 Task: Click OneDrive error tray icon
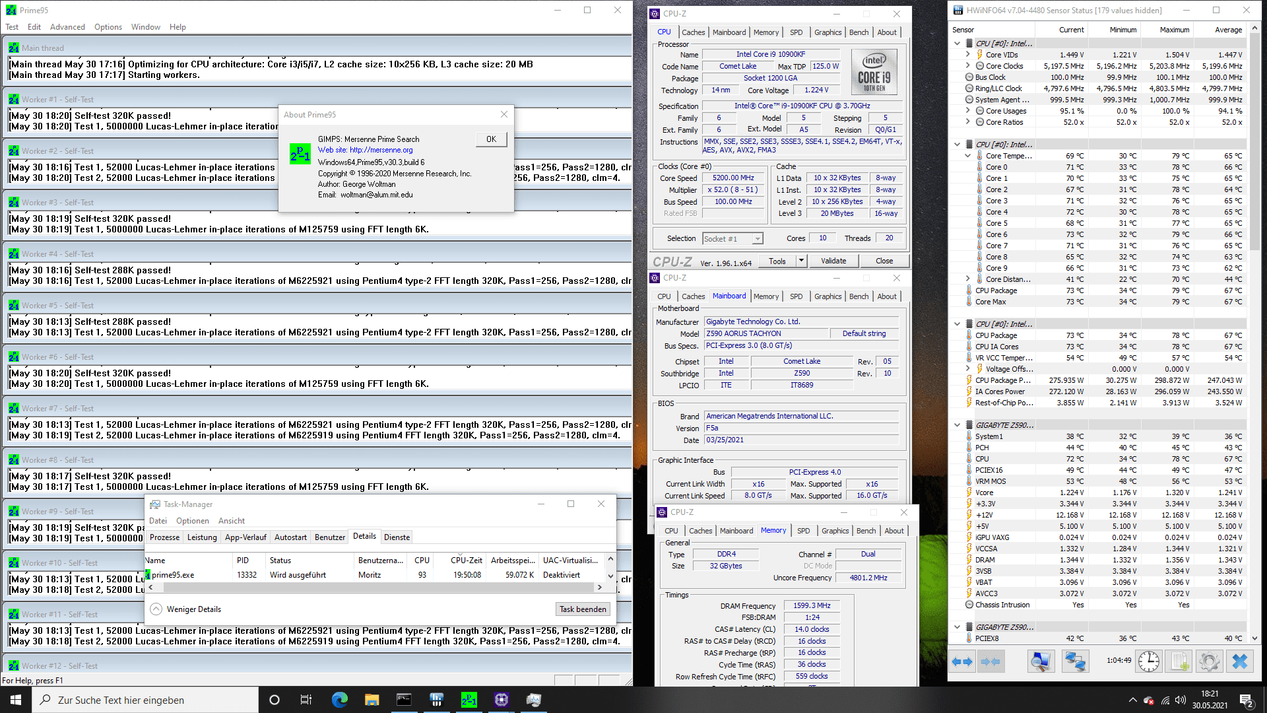1149,700
